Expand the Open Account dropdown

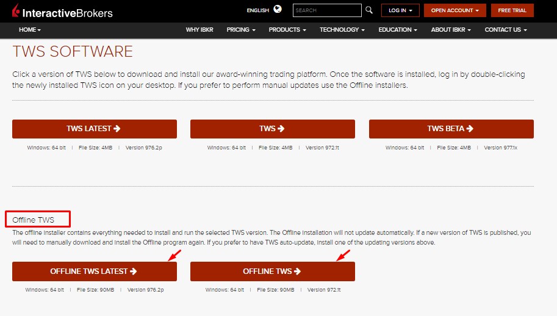(455, 10)
